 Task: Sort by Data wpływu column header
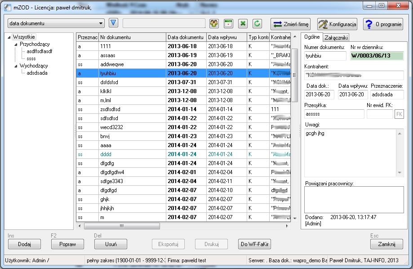tap(227, 37)
